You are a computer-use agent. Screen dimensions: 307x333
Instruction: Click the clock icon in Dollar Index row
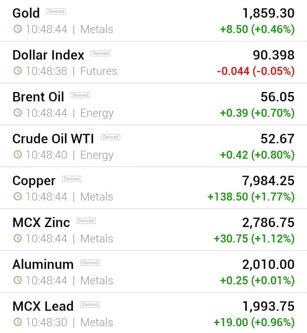[x=18, y=71]
